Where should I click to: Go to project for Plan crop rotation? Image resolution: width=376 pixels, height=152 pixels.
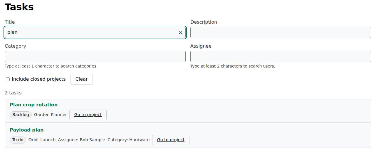point(88,115)
